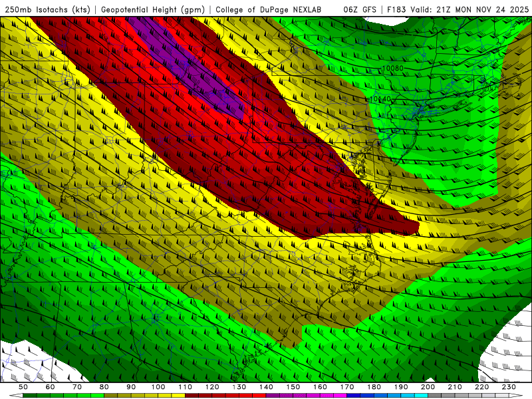
Task: Click the 80 label on the color scale
Action: click(104, 387)
